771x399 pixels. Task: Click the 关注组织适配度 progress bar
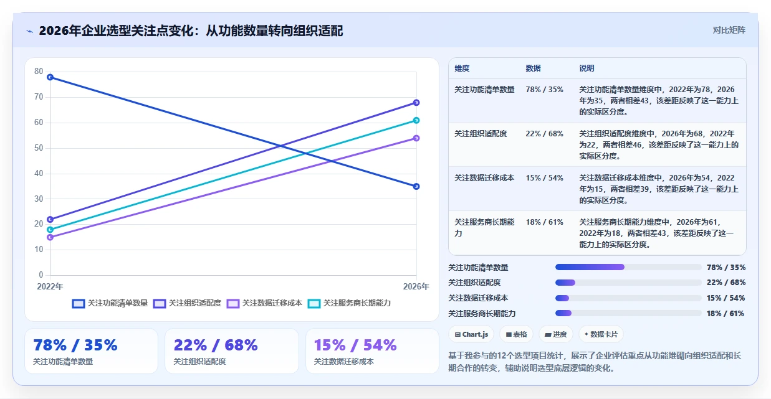pos(628,283)
